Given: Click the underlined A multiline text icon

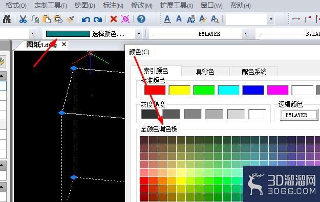Looking at the screenshot, I should (x=167, y=19).
